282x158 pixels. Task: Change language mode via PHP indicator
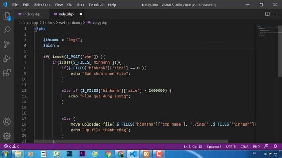point(256,147)
